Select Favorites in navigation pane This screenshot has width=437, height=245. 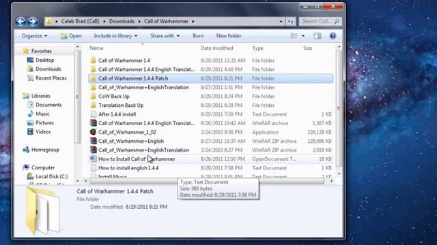pos(41,51)
